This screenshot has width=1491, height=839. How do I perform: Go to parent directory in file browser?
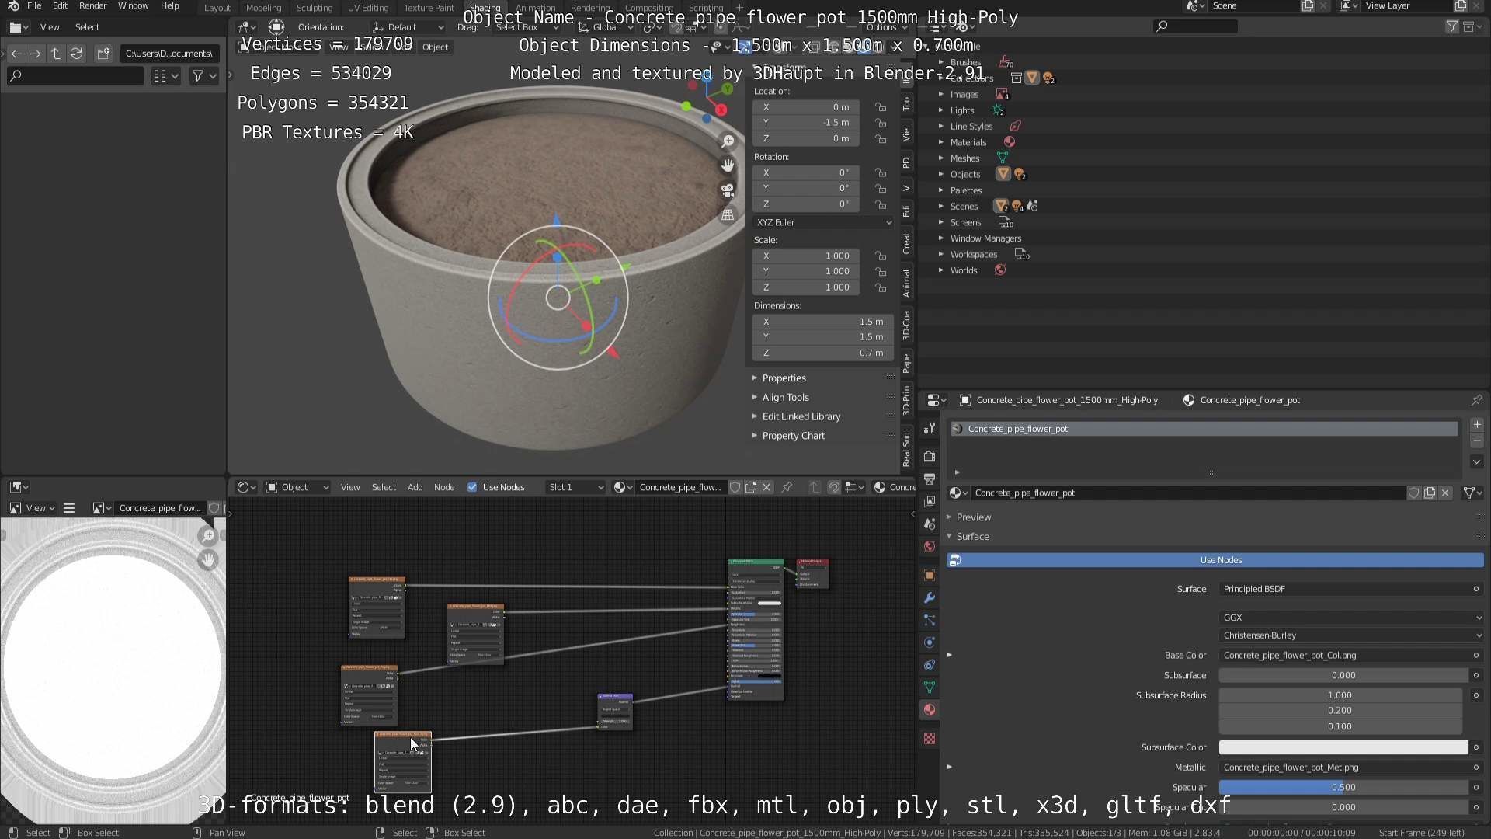(x=56, y=54)
